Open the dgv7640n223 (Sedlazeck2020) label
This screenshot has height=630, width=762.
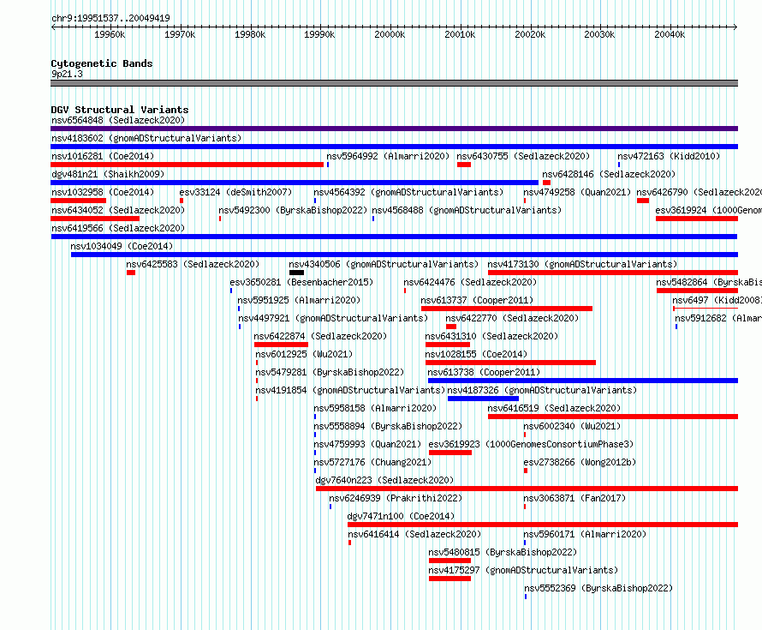[385, 480]
